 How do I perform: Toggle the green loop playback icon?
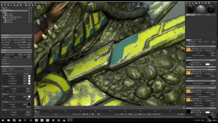(x=74, y=114)
